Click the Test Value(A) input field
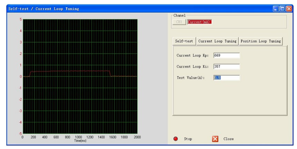The height and width of the screenshot is (149, 297). (227, 78)
